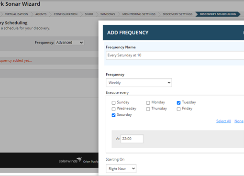
Task: Check the Wednesday checkbox
Action: (x=113, y=109)
